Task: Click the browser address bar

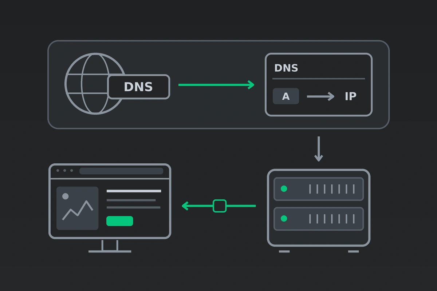Action: tap(121, 171)
